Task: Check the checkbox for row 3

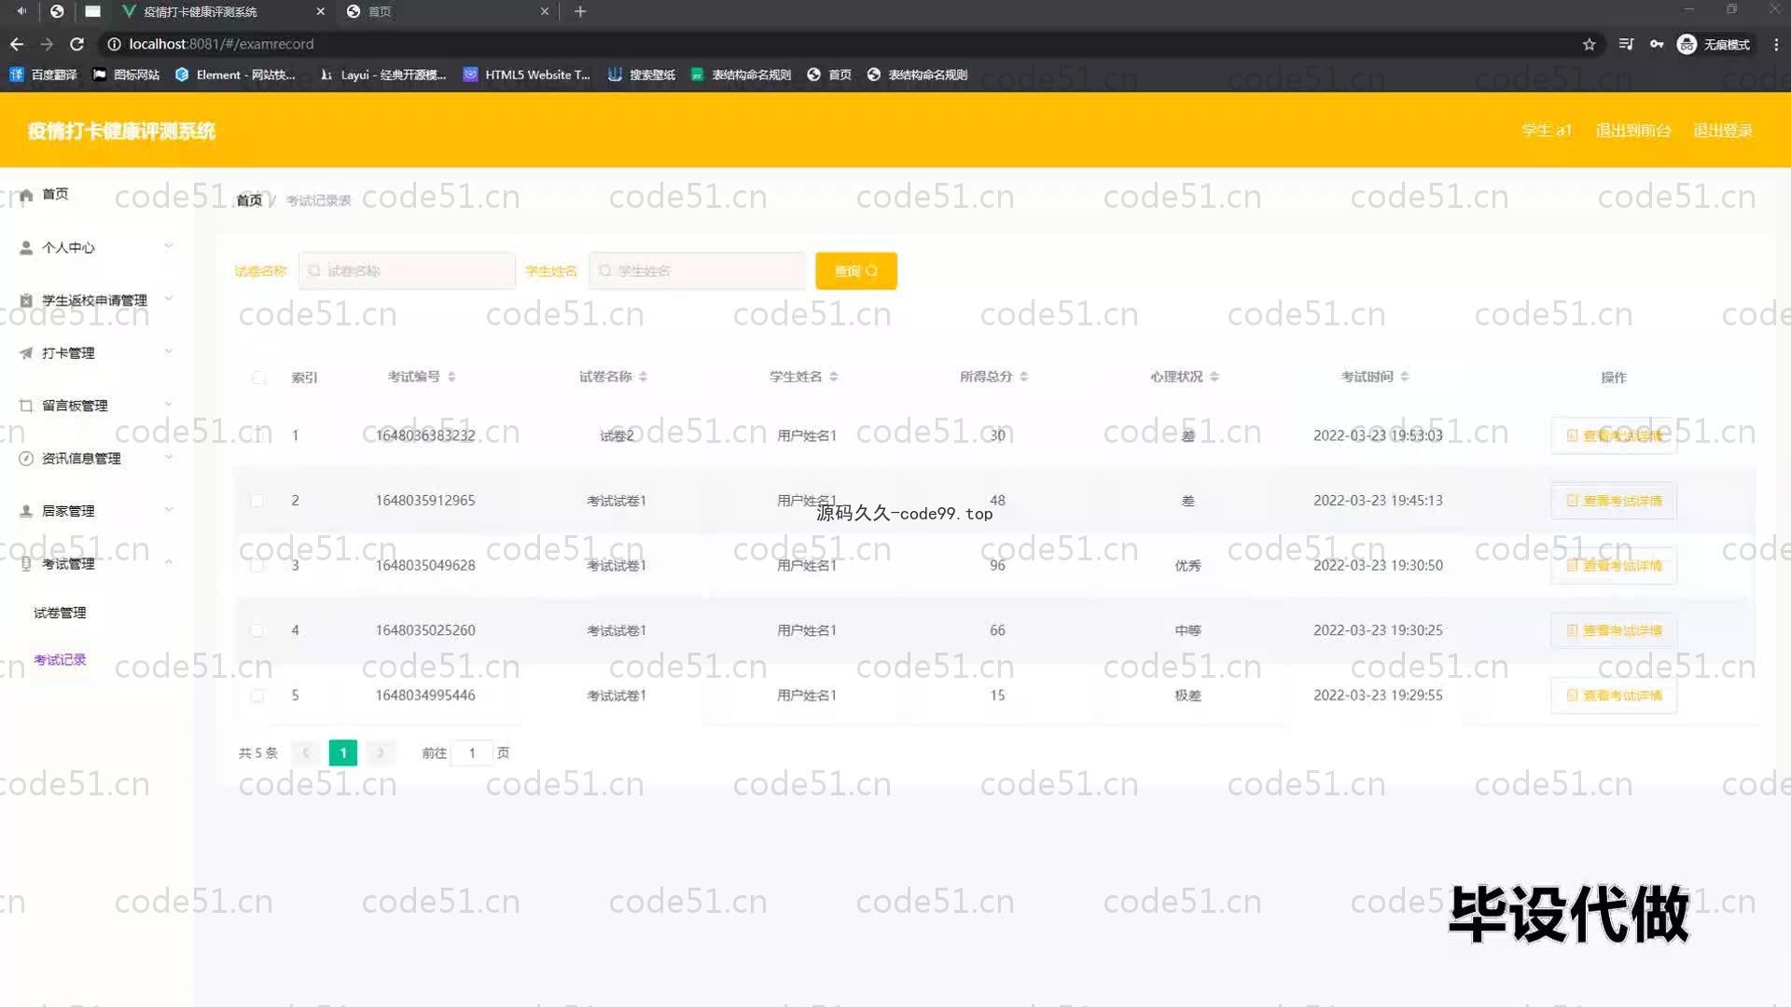Action: (x=257, y=566)
